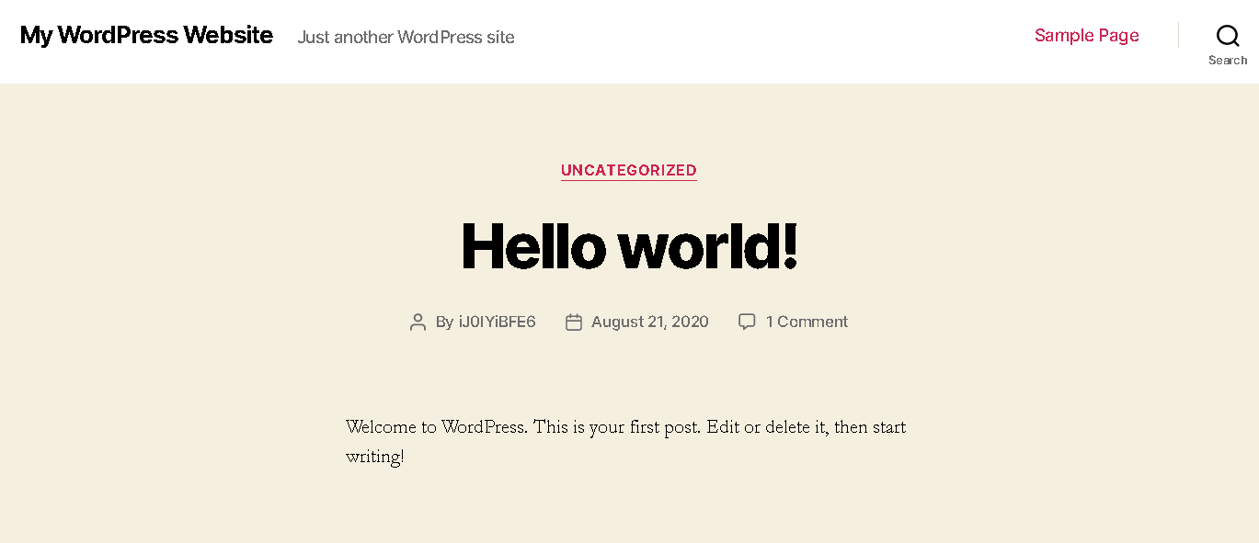
Task: Click the Welcome to WordPress paragraph text
Action: (625, 442)
